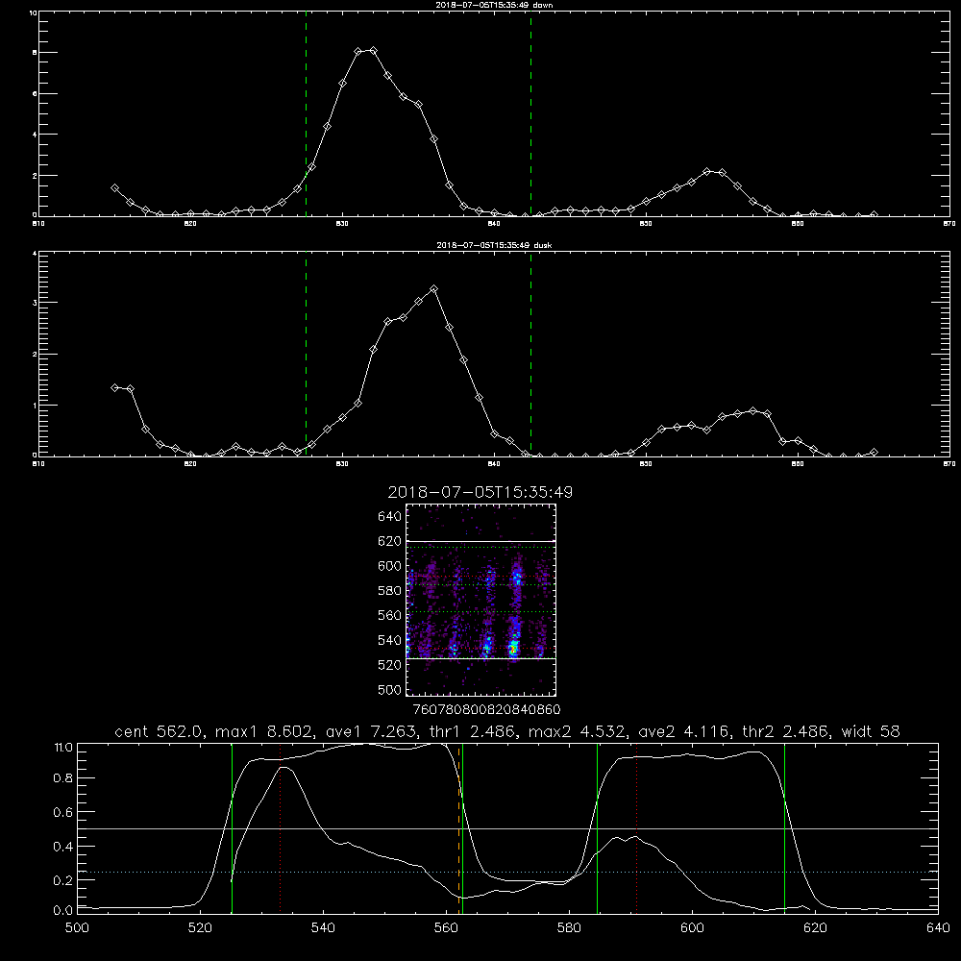
Task: Click right green dashed line in dusk plot
Action: click(x=530, y=354)
